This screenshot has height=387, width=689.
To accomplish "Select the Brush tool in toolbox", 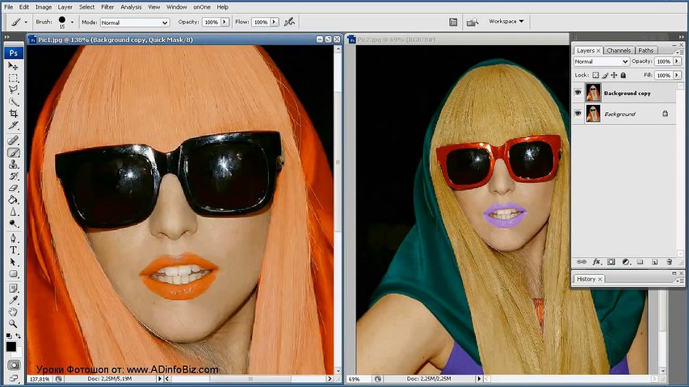I will (x=13, y=152).
